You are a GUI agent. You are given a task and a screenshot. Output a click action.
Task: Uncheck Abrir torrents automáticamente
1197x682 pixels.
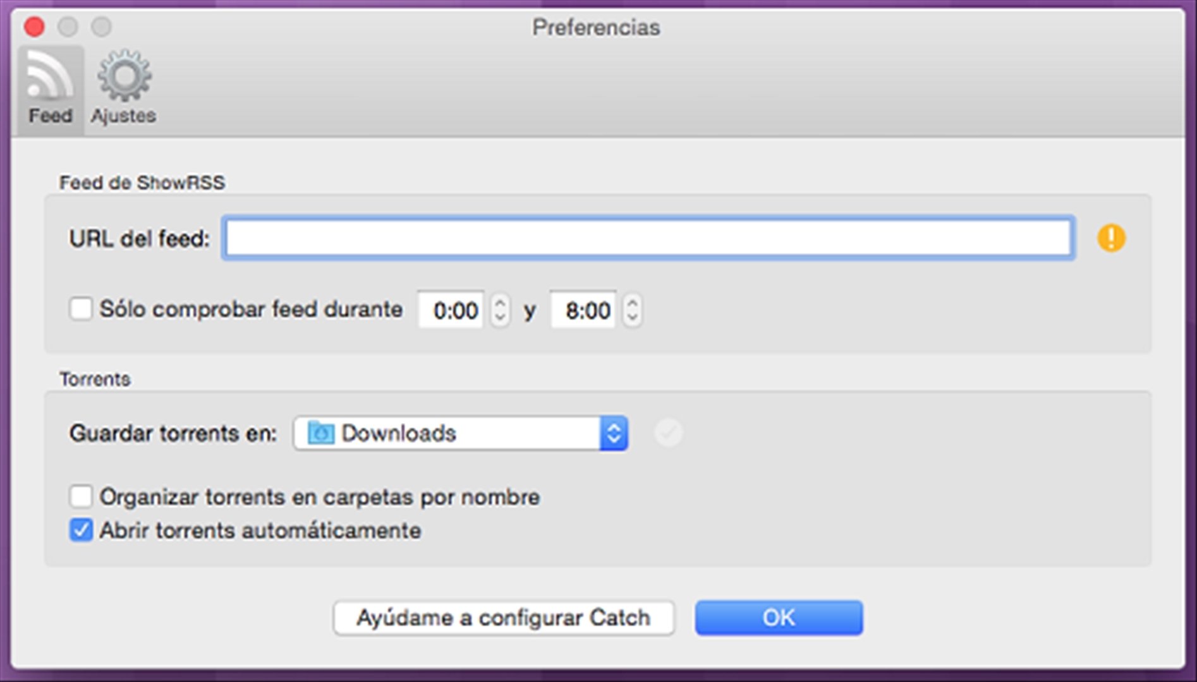point(81,530)
